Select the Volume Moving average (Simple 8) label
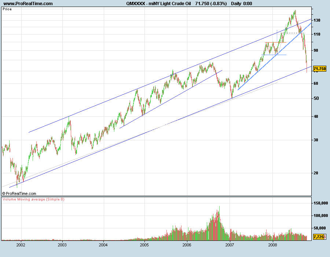The height and width of the screenshot is (257, 330). [x=33, y=199]
